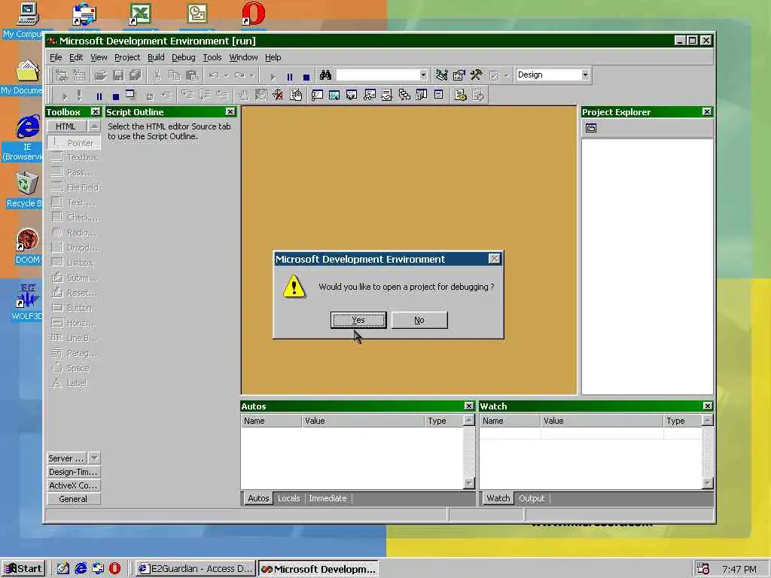Click the Clear All Breakpoints icon
This screenshot has width=771, height=578.
[278, 95]
